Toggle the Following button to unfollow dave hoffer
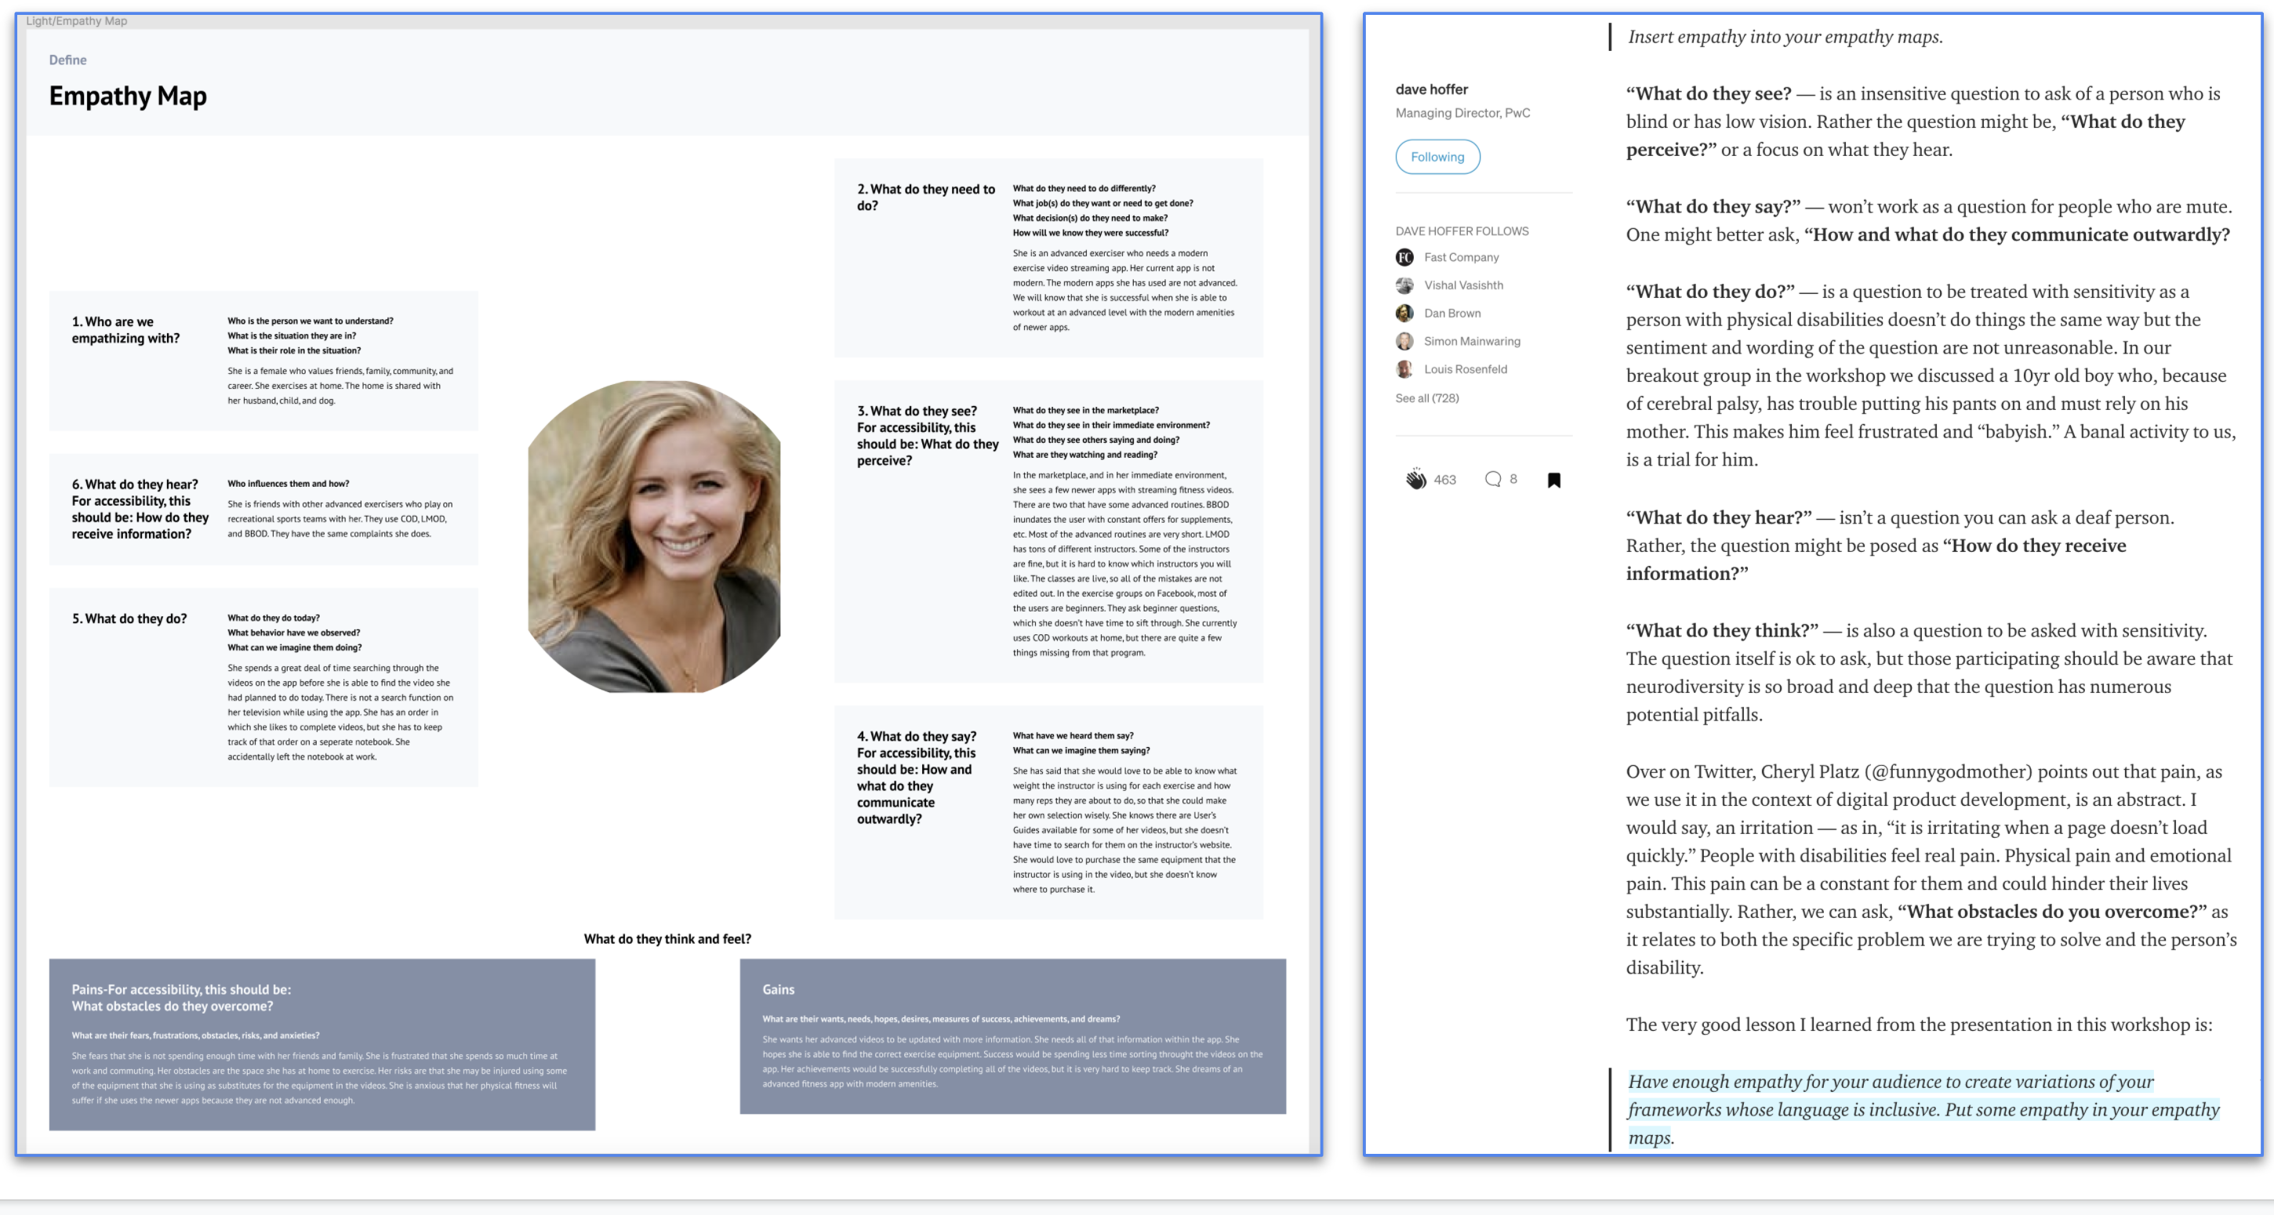 [x=1437, y=156]
